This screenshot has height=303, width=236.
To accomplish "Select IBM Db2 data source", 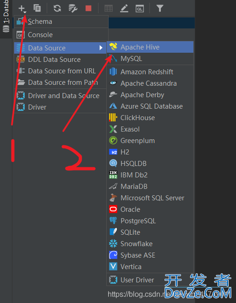I will coord(150,175).
